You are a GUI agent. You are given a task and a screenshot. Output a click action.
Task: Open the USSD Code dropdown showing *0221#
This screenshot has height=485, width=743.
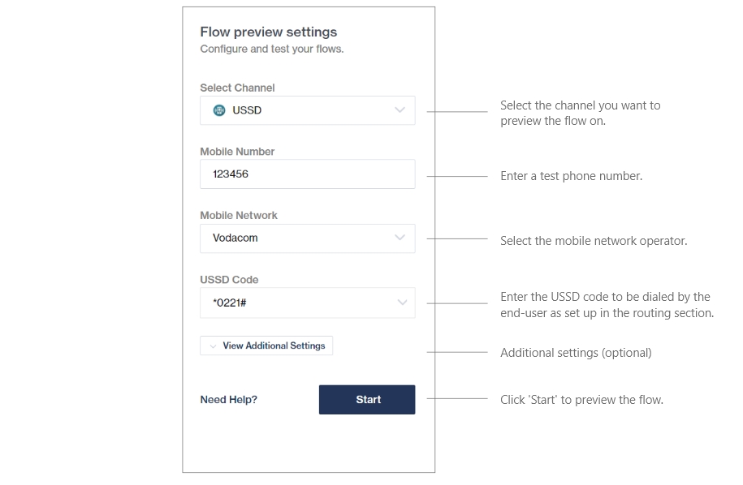[307, 303]
